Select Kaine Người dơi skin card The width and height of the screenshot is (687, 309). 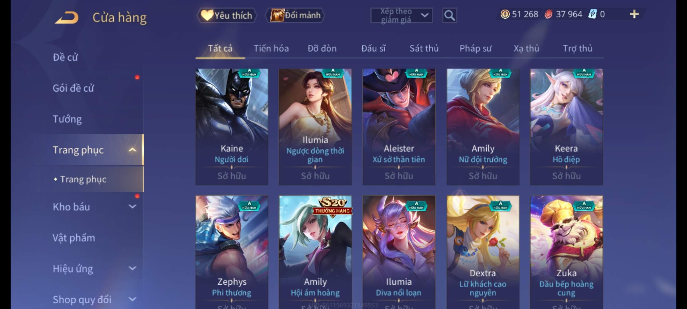232,127
